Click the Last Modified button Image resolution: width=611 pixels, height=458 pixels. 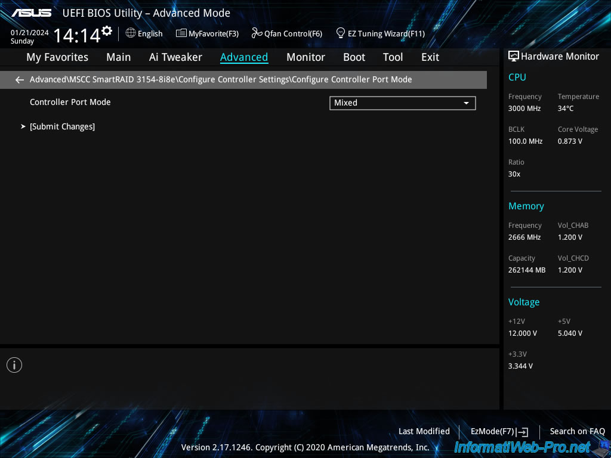click(x=424, y=431)
